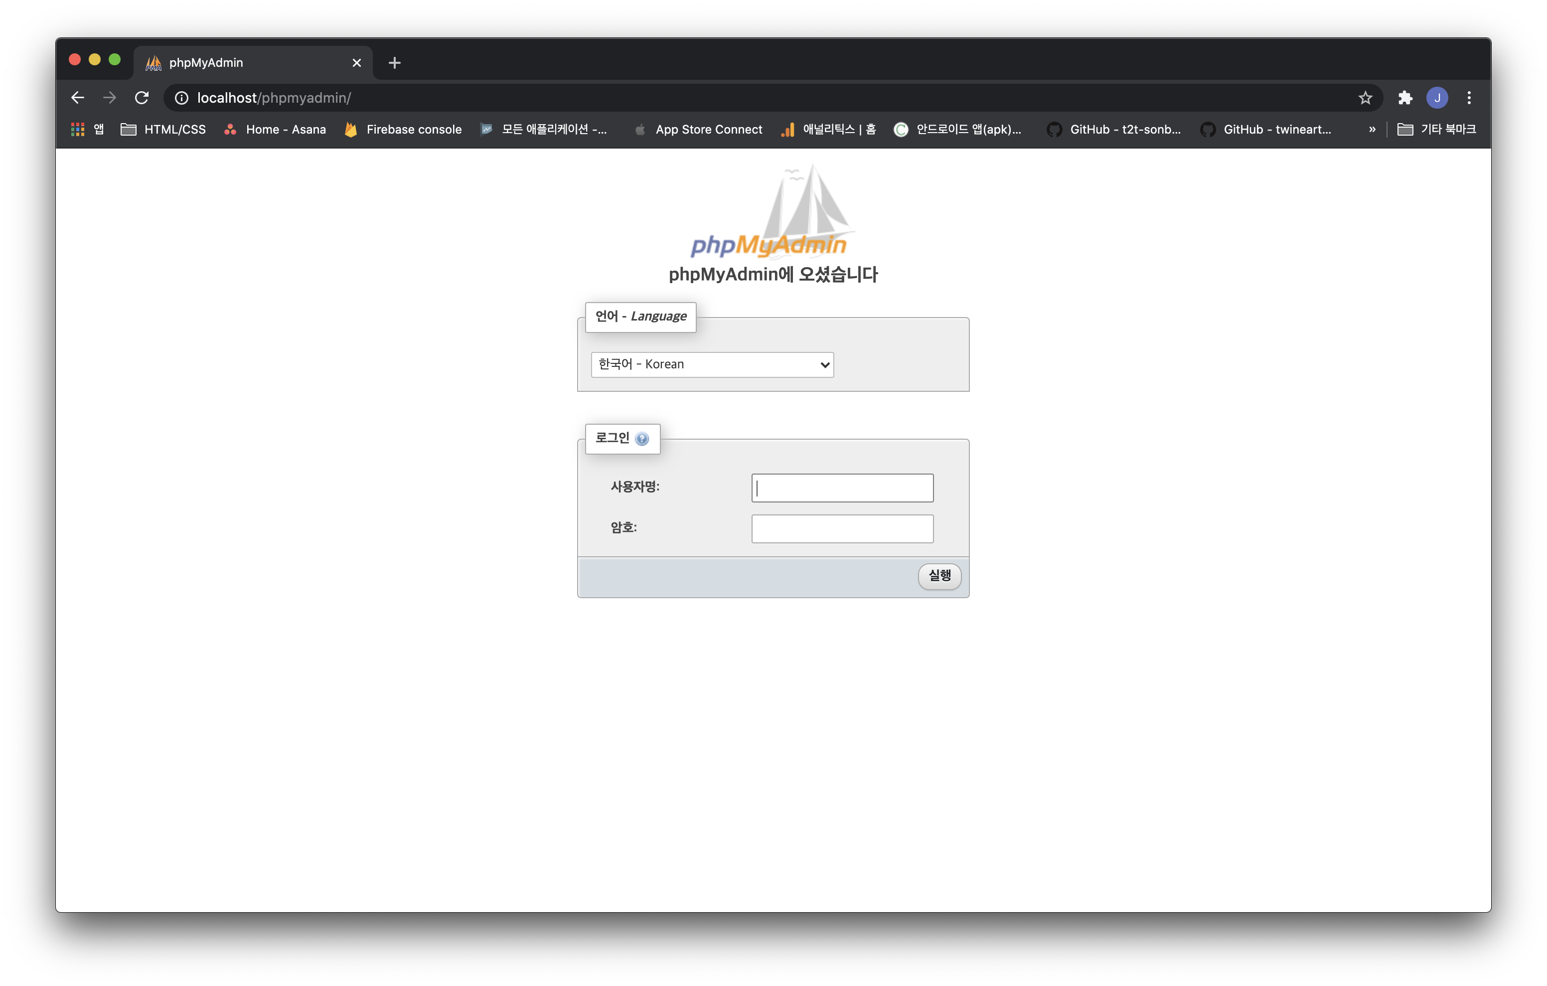This screenshot has height=986, width=1547.
Task: Open the 앱 apps grid icon
Action: tap(77, 129)
